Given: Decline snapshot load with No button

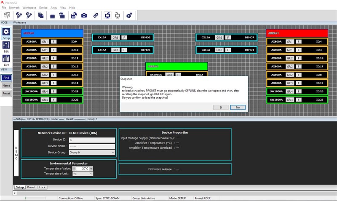Looking at the screenshot, I should click(238, 107).
